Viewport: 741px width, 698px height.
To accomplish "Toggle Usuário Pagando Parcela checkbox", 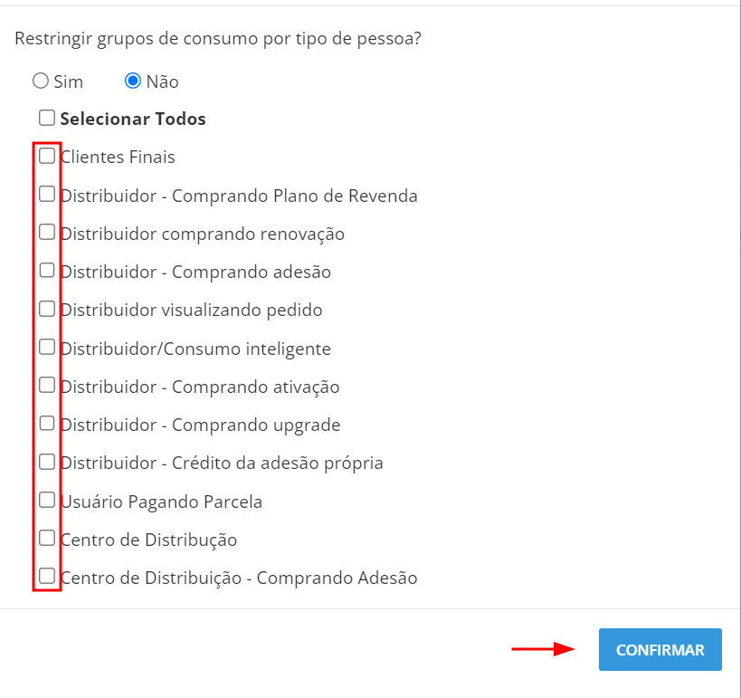I will pos(47,500).
